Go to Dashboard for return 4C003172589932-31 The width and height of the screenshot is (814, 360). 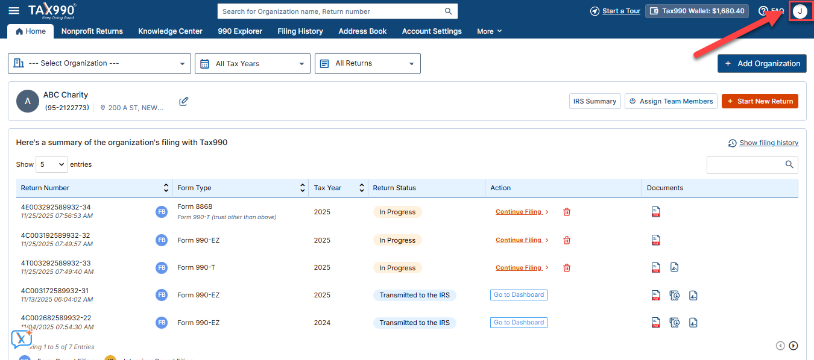point(519,295)
